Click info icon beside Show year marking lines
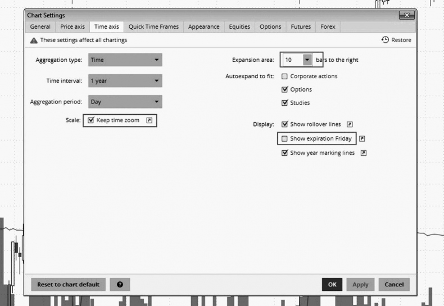The height and width of the screenshot is (306, 444). click(x=364, y=153)
